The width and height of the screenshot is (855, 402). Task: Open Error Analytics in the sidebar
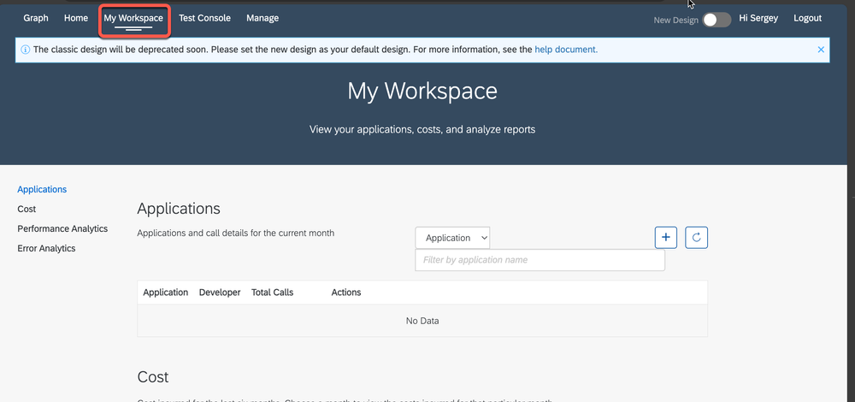(x=46, y=248)
